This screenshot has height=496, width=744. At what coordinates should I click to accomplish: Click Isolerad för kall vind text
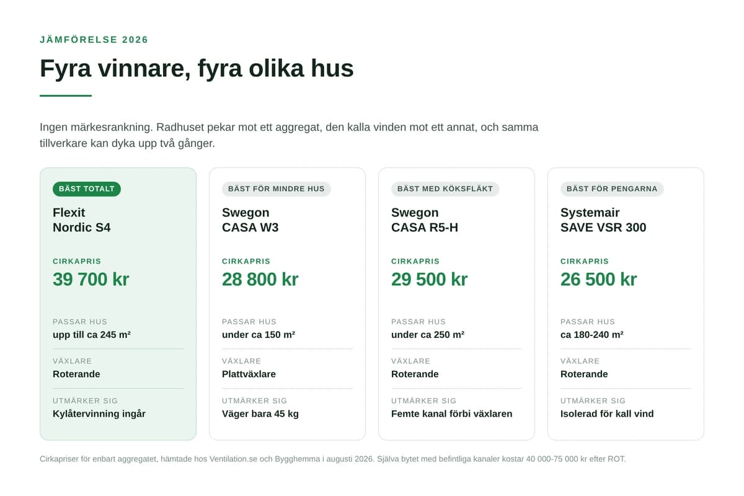[607, 414]
